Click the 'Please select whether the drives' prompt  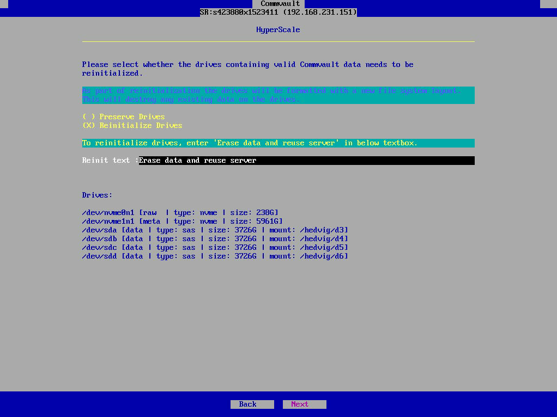[247, 69]
